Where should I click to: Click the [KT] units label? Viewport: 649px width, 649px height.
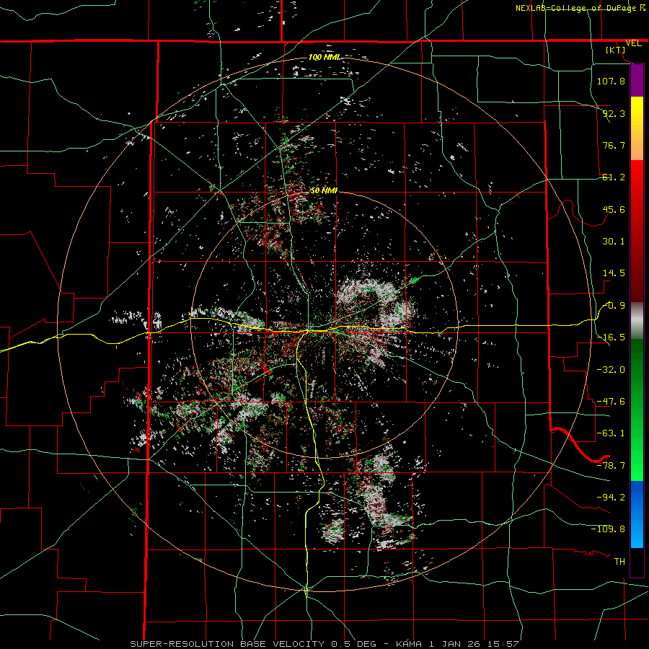616,50
